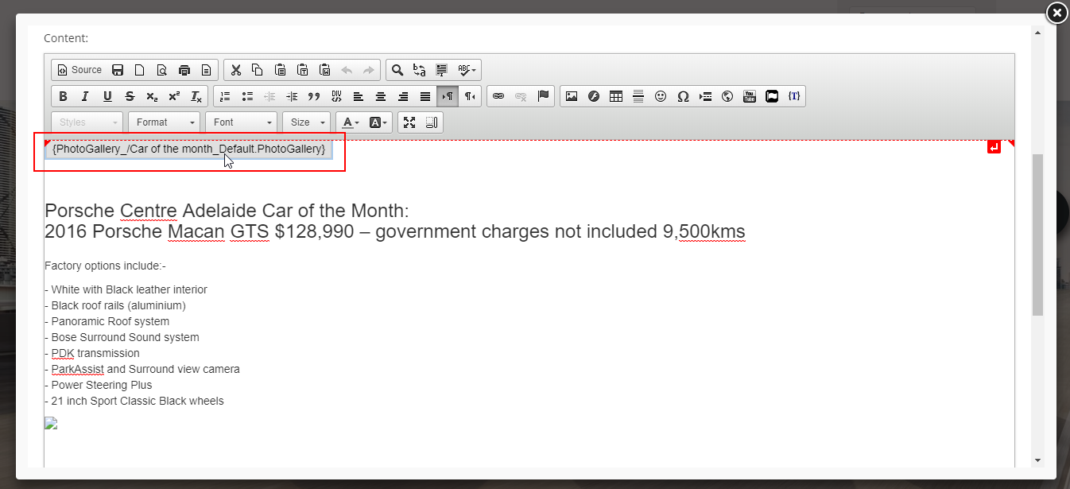
Task: Click the Cut scissors icon
Action: pyautogui.click(x=235, y=70)
